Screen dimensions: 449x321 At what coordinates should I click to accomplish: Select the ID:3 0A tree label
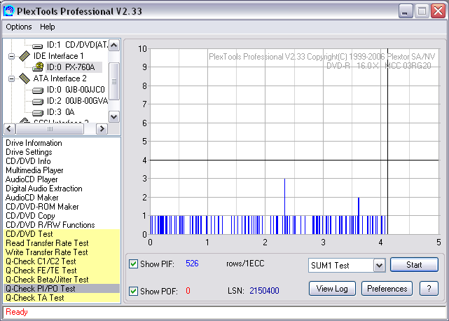tap(61, 112)
